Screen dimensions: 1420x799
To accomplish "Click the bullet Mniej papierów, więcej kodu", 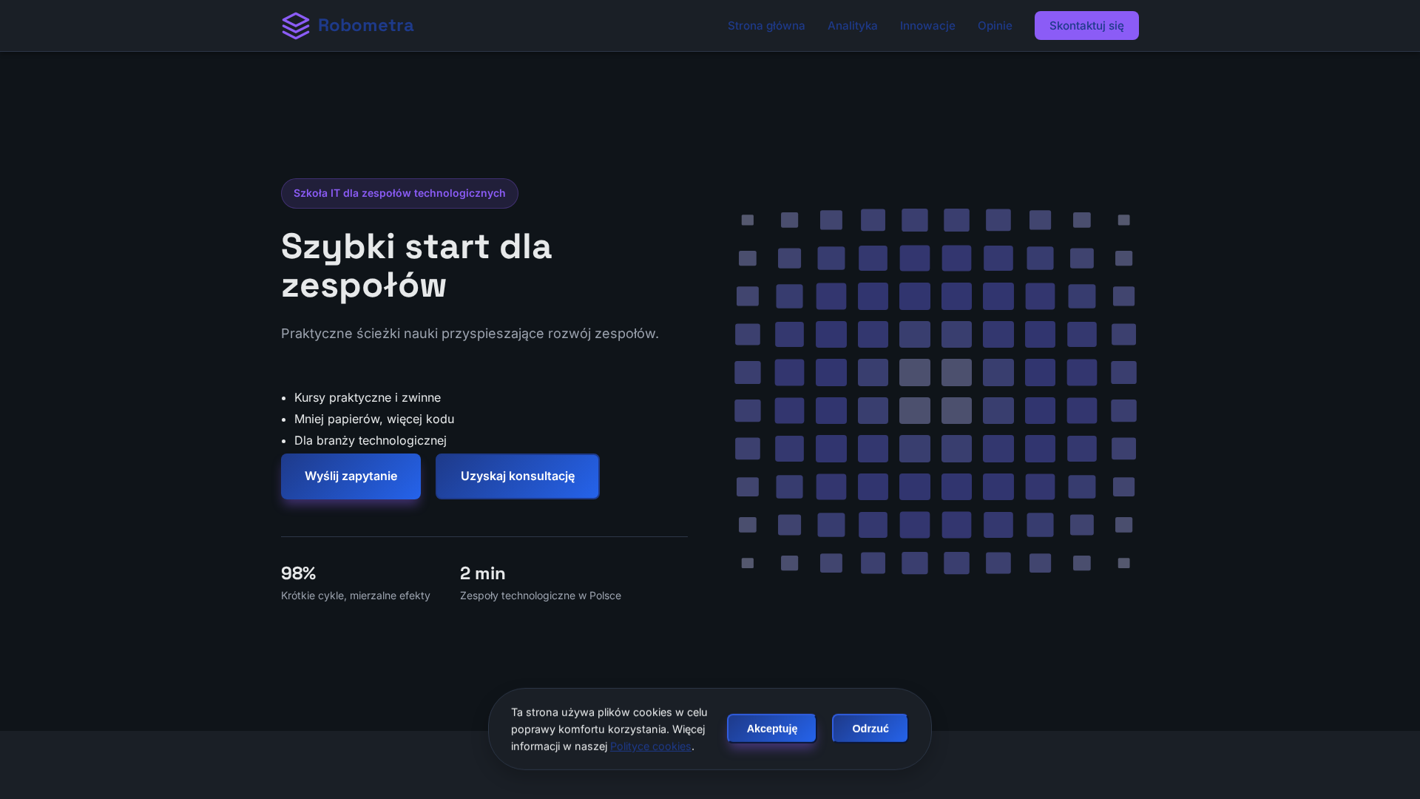I will [x=374, y=419].
